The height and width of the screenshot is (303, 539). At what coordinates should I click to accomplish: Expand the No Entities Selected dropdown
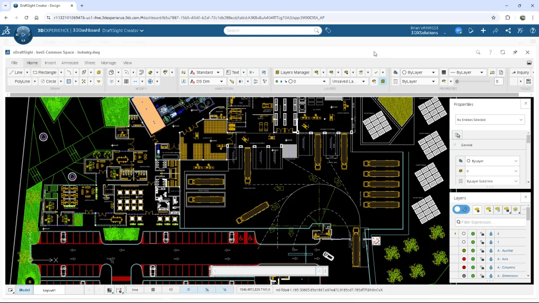(x=490, y=120)
